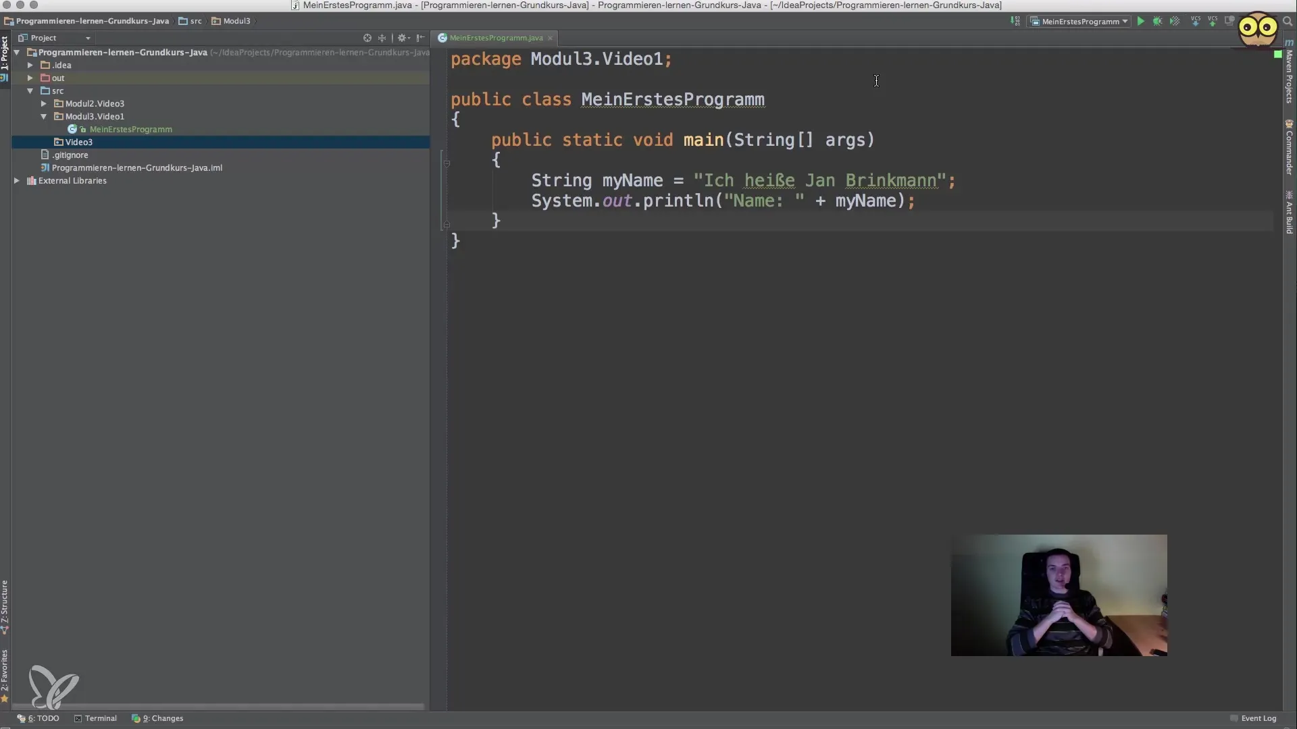1297x729 pixels.
Task: Click the myName variable in println call
Action: [866, 201]
